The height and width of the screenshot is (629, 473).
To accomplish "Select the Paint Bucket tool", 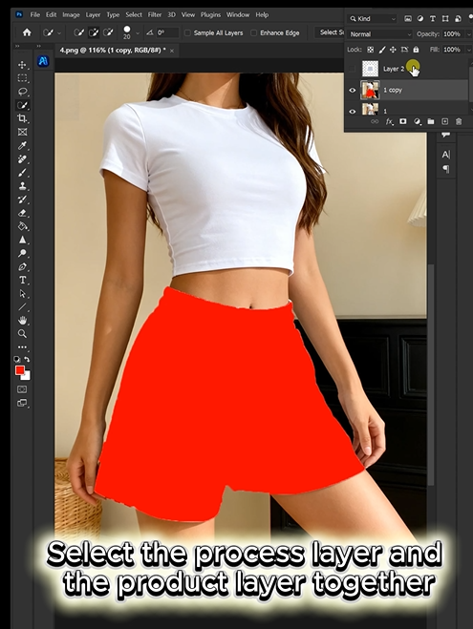I will [x=22, y=226].
